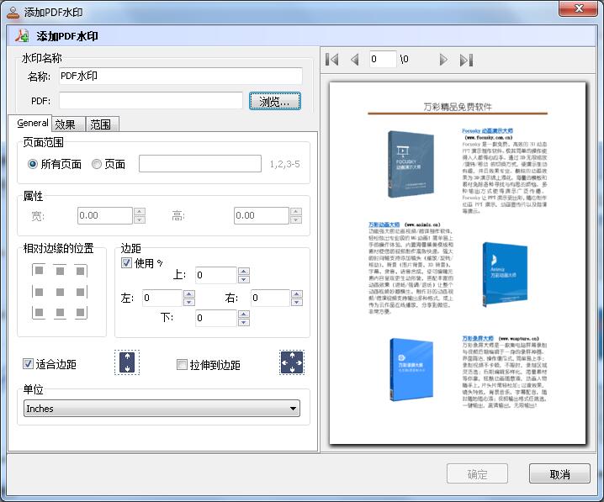The image size is (604, 502).
Task: Uncheck the 适合边距 checkbox
Action: tap(29, 364)
